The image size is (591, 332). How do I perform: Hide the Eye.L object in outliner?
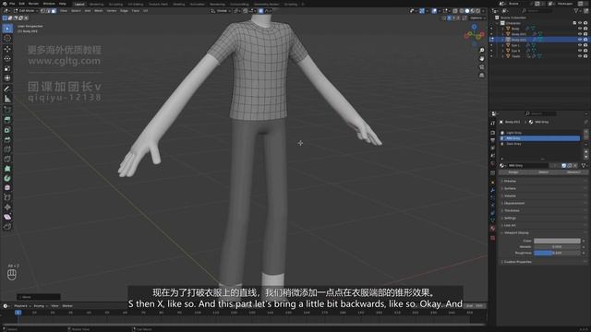point(580,45)
